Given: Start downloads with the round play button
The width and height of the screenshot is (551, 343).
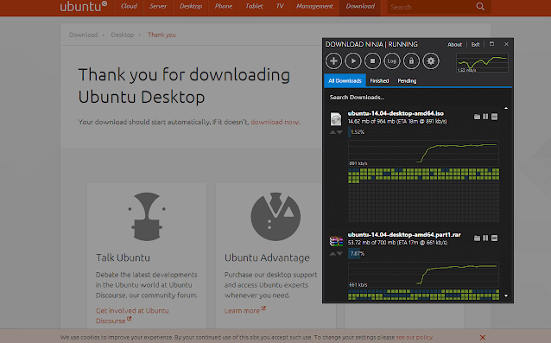Looking at the screenshot, I should tap(353, 61).
